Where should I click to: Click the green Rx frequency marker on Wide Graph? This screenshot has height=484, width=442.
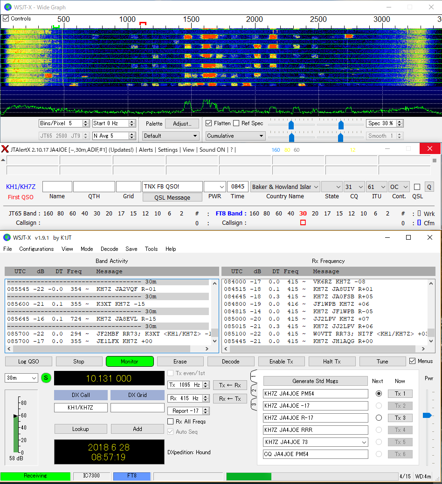pyautogui.click(x=56, y=27)
